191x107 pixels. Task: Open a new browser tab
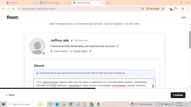[x=107, y=3]
